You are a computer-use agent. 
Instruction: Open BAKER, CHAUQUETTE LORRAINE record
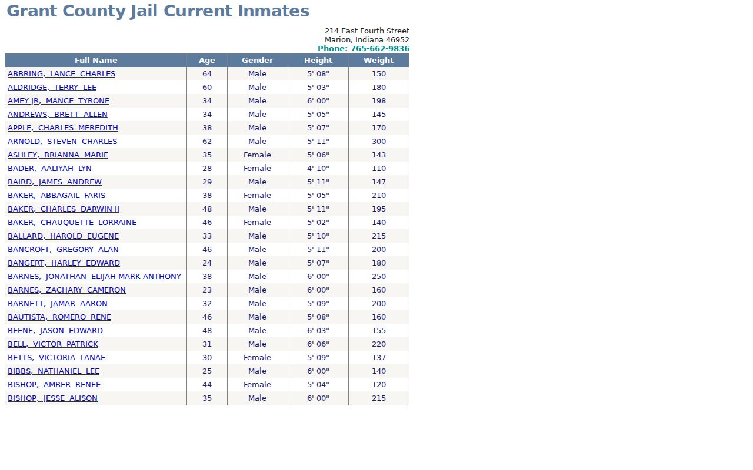[72, 223]
